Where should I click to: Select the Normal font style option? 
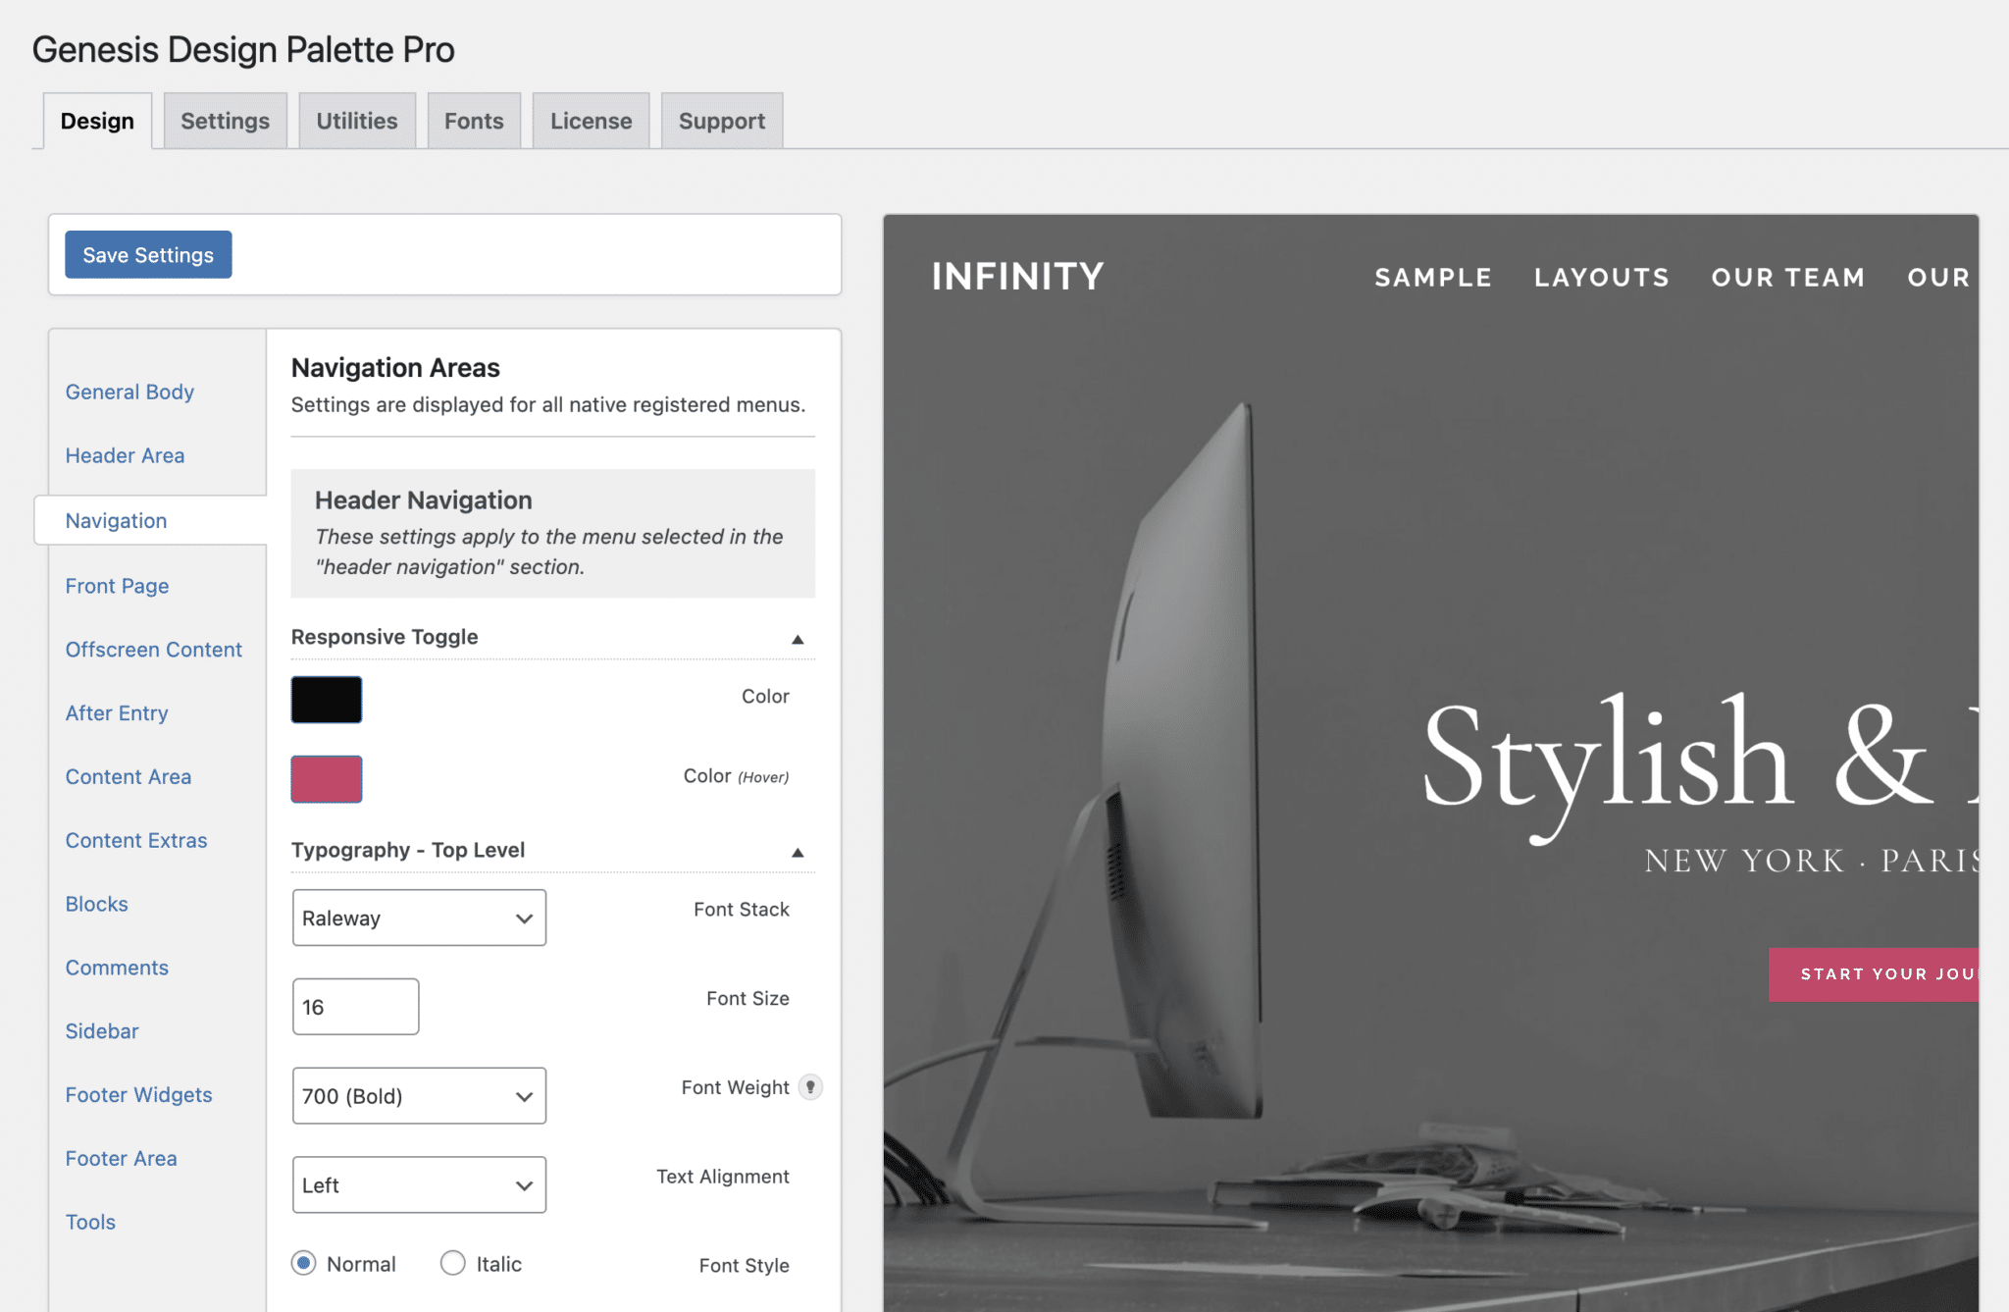(303, 1264)
